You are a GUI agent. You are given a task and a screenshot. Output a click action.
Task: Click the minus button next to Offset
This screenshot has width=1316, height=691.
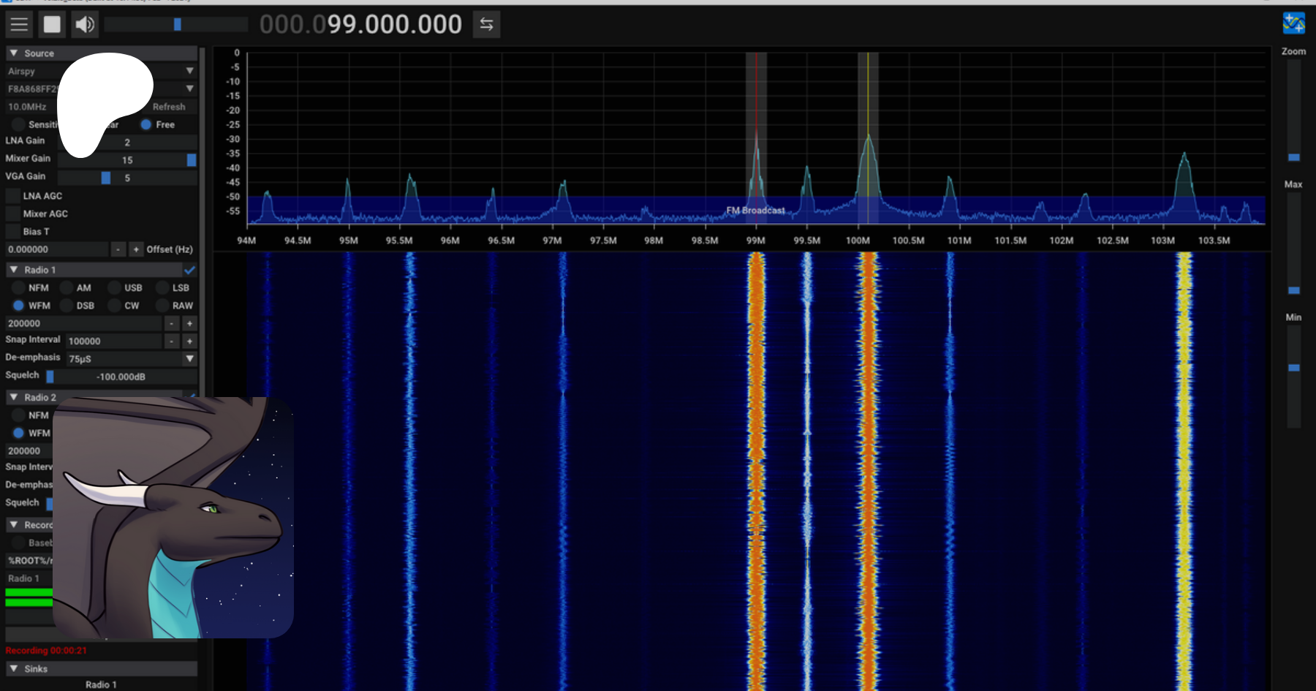(118, 249)
